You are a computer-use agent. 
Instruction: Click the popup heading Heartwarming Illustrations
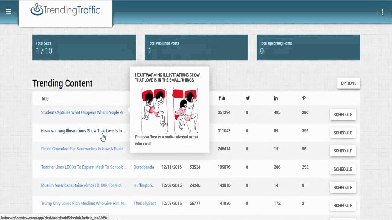tap(167, 78)
